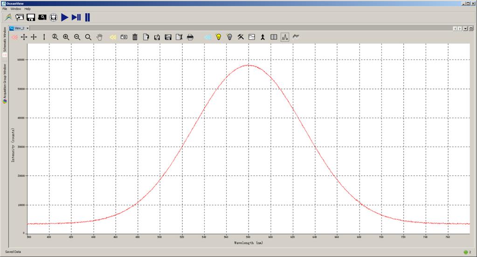Click the plain magnifier zoom region icon
The width and height of the screenshot is (477, 257).
pos(88,37)
